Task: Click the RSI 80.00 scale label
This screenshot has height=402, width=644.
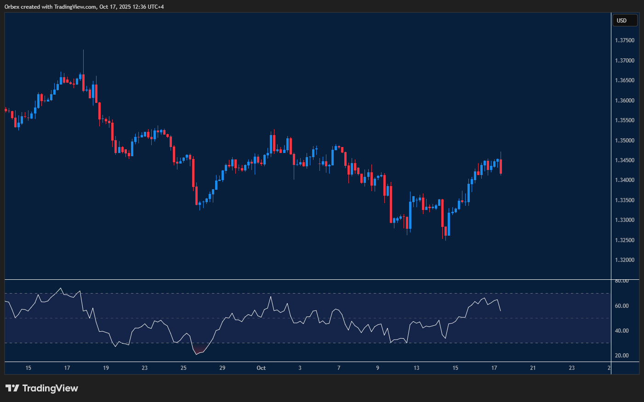Action: [x=622, y=281]
